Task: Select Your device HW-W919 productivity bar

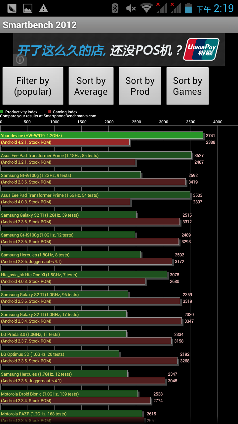Action: 102,135
